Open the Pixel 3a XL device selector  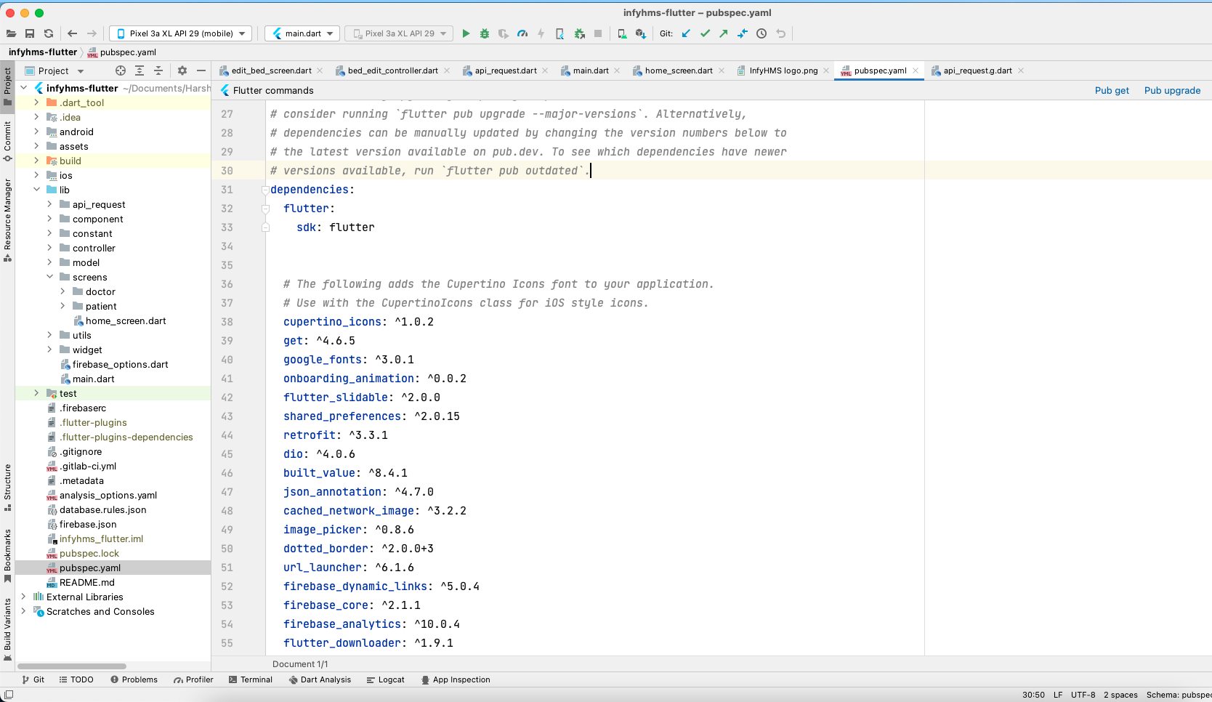click(179, 33)
